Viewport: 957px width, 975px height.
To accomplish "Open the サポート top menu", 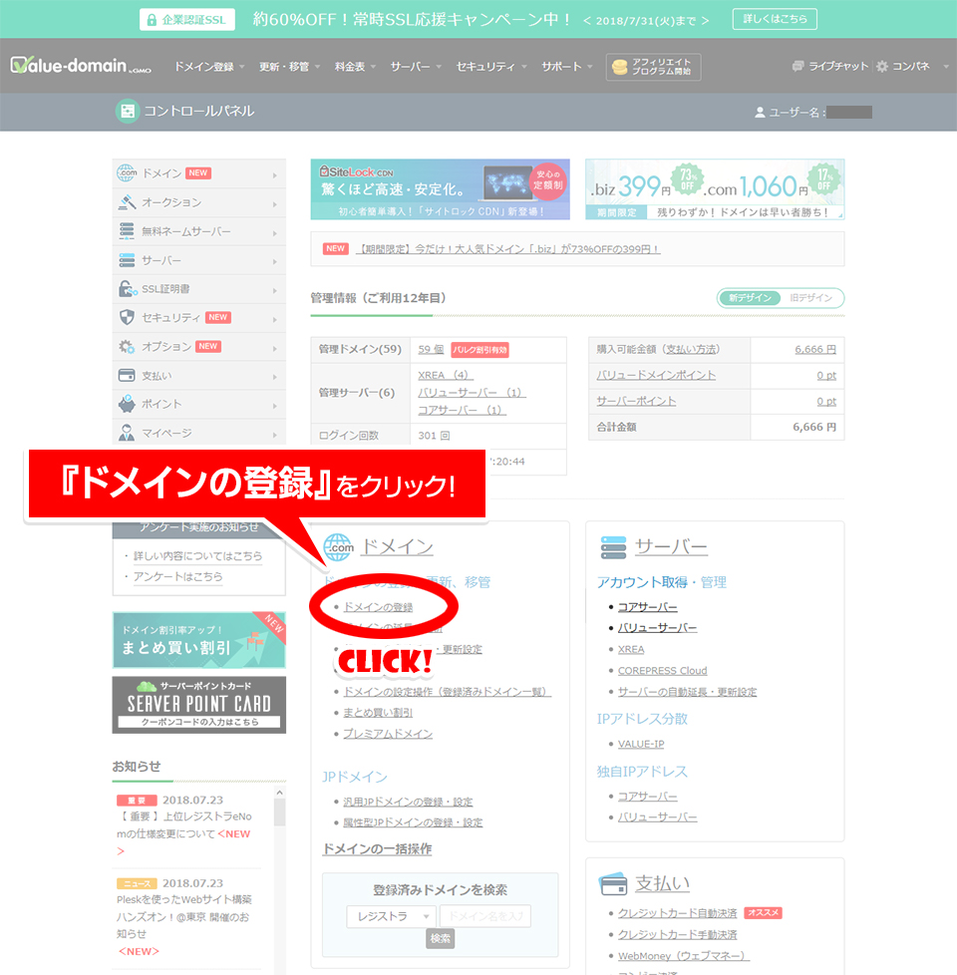I will pyautogui.click(x=567, y=67).
